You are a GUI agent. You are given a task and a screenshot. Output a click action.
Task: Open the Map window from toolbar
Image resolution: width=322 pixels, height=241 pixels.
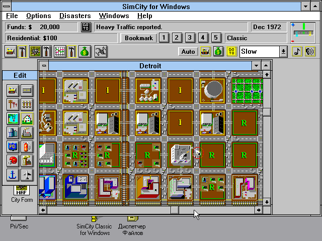pyautogui.click(x=35, y=51)
